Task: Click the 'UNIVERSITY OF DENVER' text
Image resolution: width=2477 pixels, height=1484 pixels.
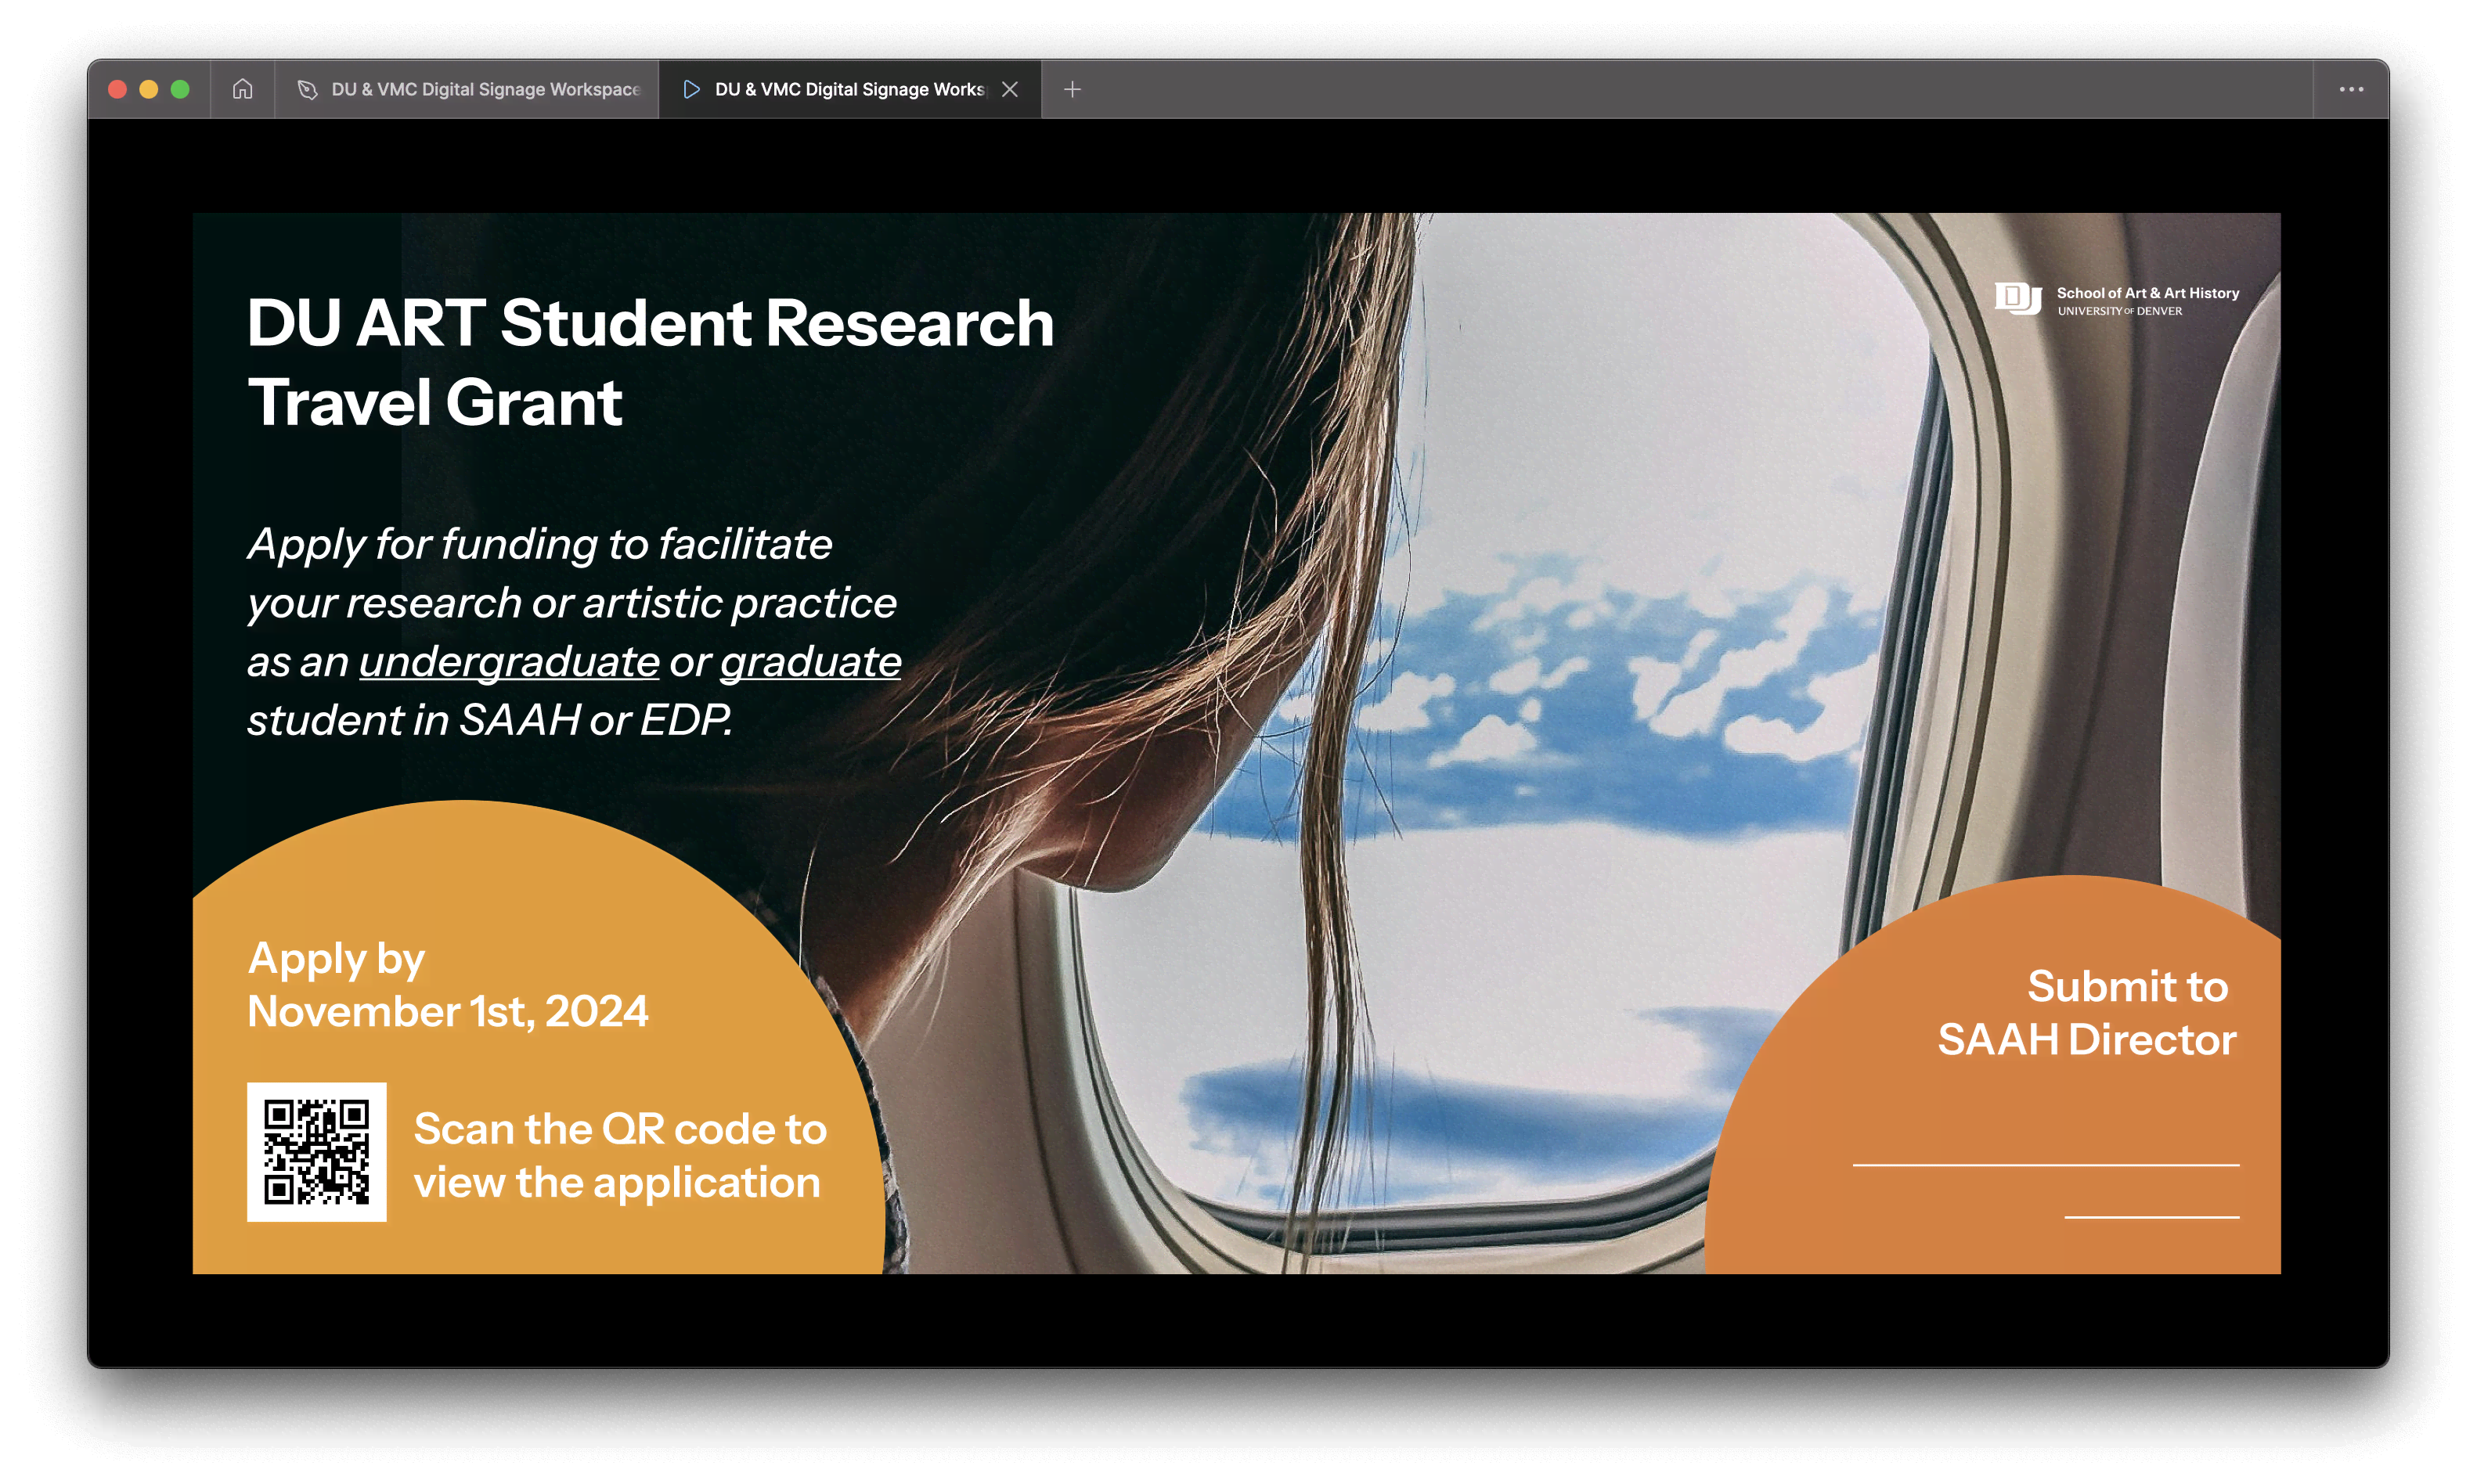Action: pyautogui.click(x=2119, y=311)
